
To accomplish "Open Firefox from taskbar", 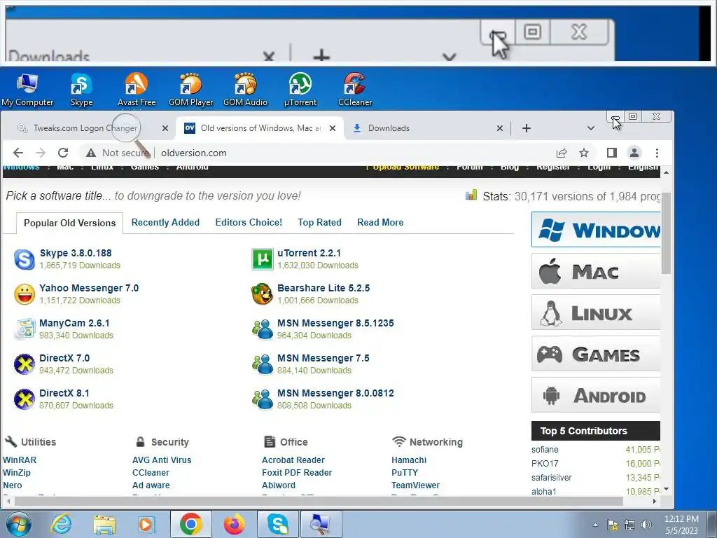I will point(234,524).
